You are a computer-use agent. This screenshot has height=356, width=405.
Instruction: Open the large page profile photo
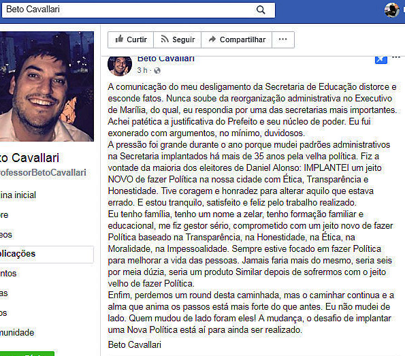[47, 86]
